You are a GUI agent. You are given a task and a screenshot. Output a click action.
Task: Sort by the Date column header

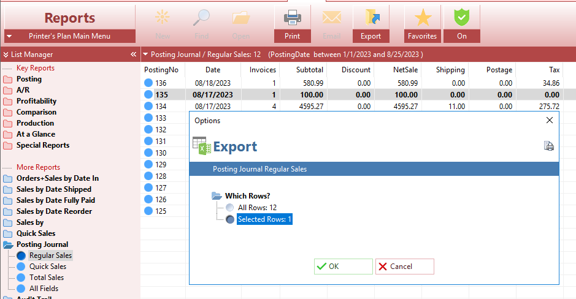point(213,70)
